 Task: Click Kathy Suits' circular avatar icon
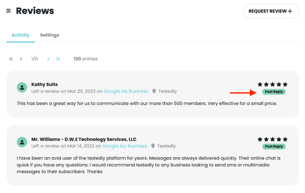click(x=22, y=87)
